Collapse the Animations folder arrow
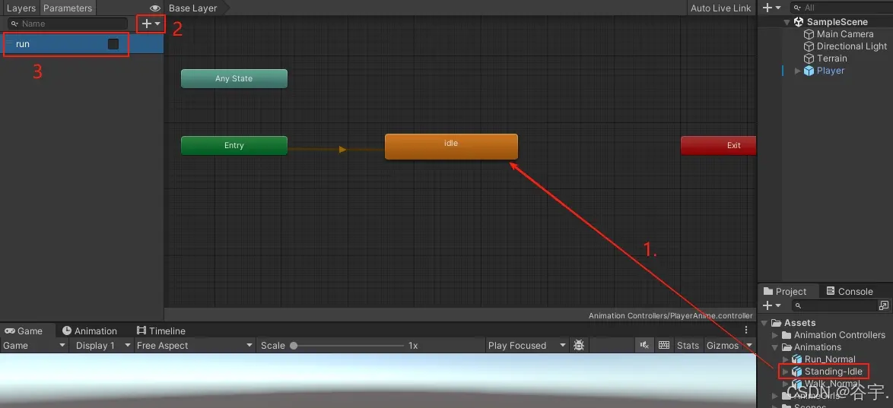 (x=775, y=347)
